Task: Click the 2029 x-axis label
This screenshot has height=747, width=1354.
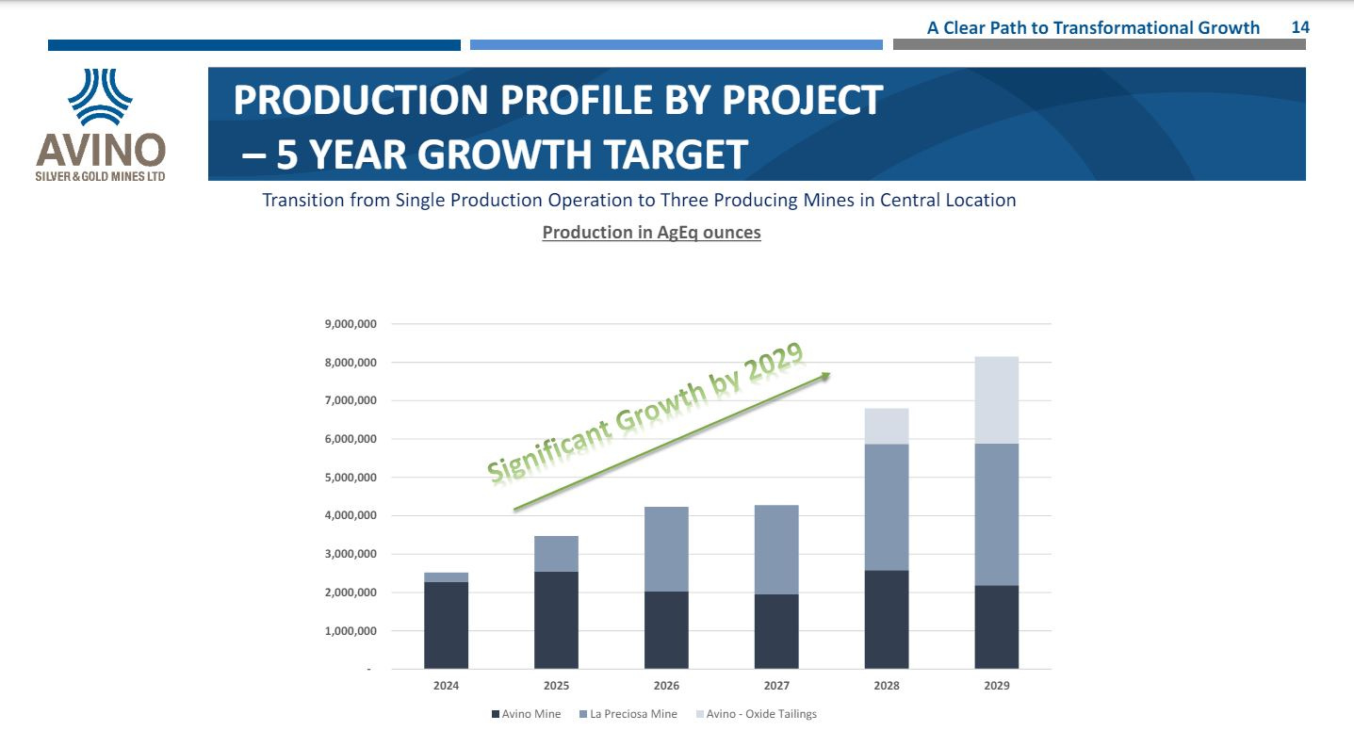Action: 997,686
